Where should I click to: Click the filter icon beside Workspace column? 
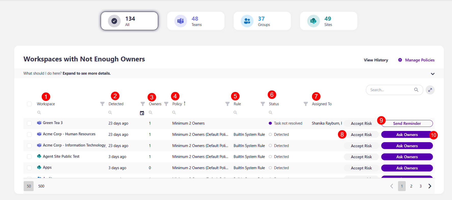102,104
